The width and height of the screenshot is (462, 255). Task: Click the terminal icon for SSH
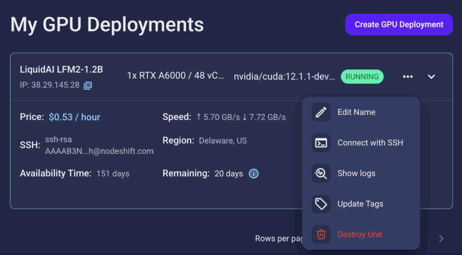[x=321, y=143]
